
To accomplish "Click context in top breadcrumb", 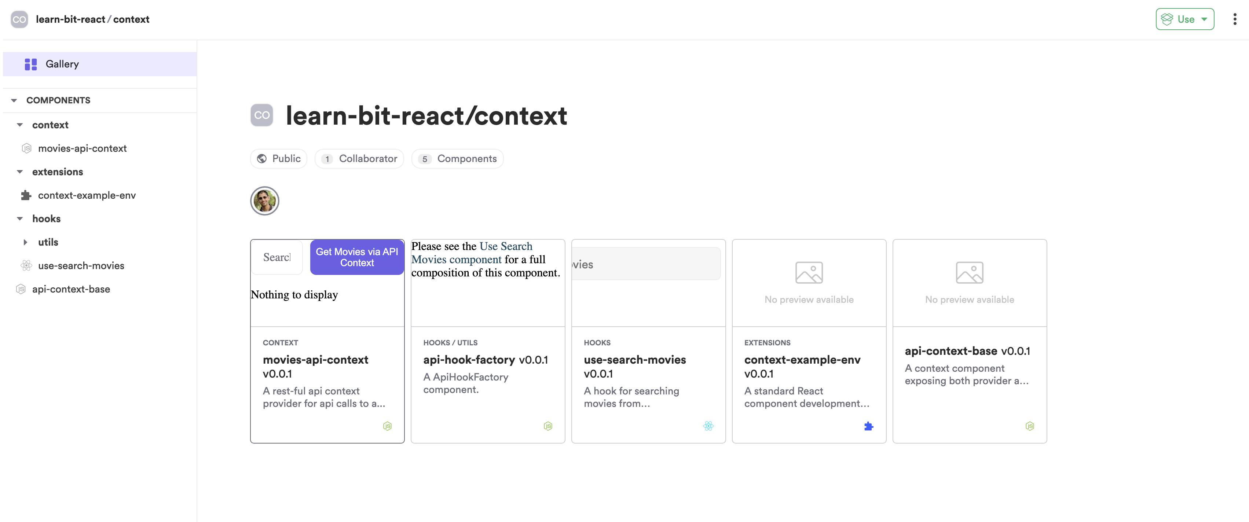I will [x=131, y=19].
